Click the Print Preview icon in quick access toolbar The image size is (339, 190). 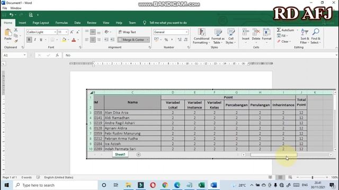pyautogui.click(x=31, y=15)
